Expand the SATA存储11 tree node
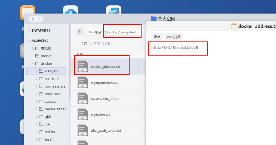Image resolution: width=276 pixels, height=145 pixels. pyautogui.click(x=29, y=31)
